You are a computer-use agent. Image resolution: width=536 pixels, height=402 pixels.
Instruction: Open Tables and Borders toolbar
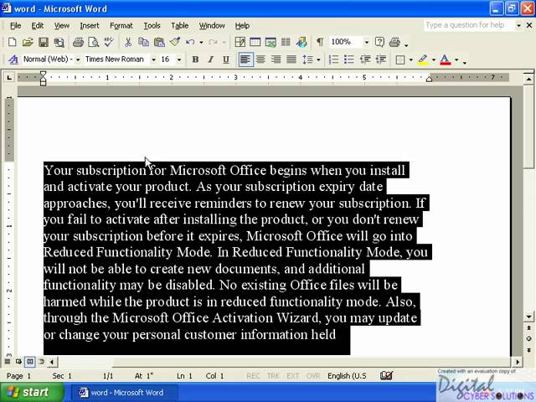240,42
